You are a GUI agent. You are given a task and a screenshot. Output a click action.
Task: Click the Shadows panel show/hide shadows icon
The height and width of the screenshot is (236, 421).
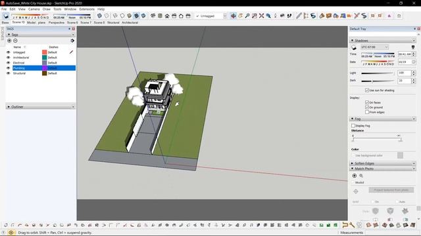click(x=354, y=47)
